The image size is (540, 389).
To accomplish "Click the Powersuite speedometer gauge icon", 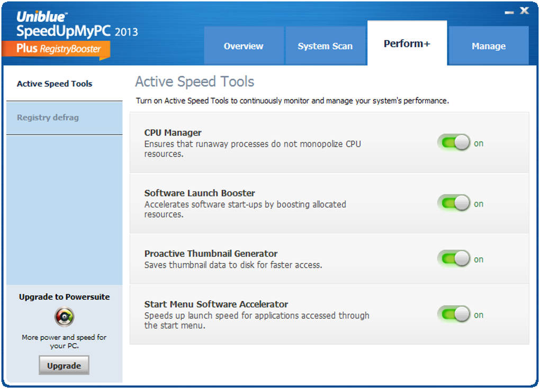I will click(64, 316).
